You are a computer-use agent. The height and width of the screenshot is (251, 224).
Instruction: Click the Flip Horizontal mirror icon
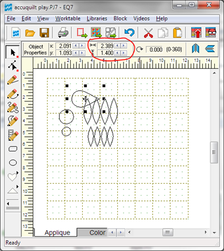195,49
